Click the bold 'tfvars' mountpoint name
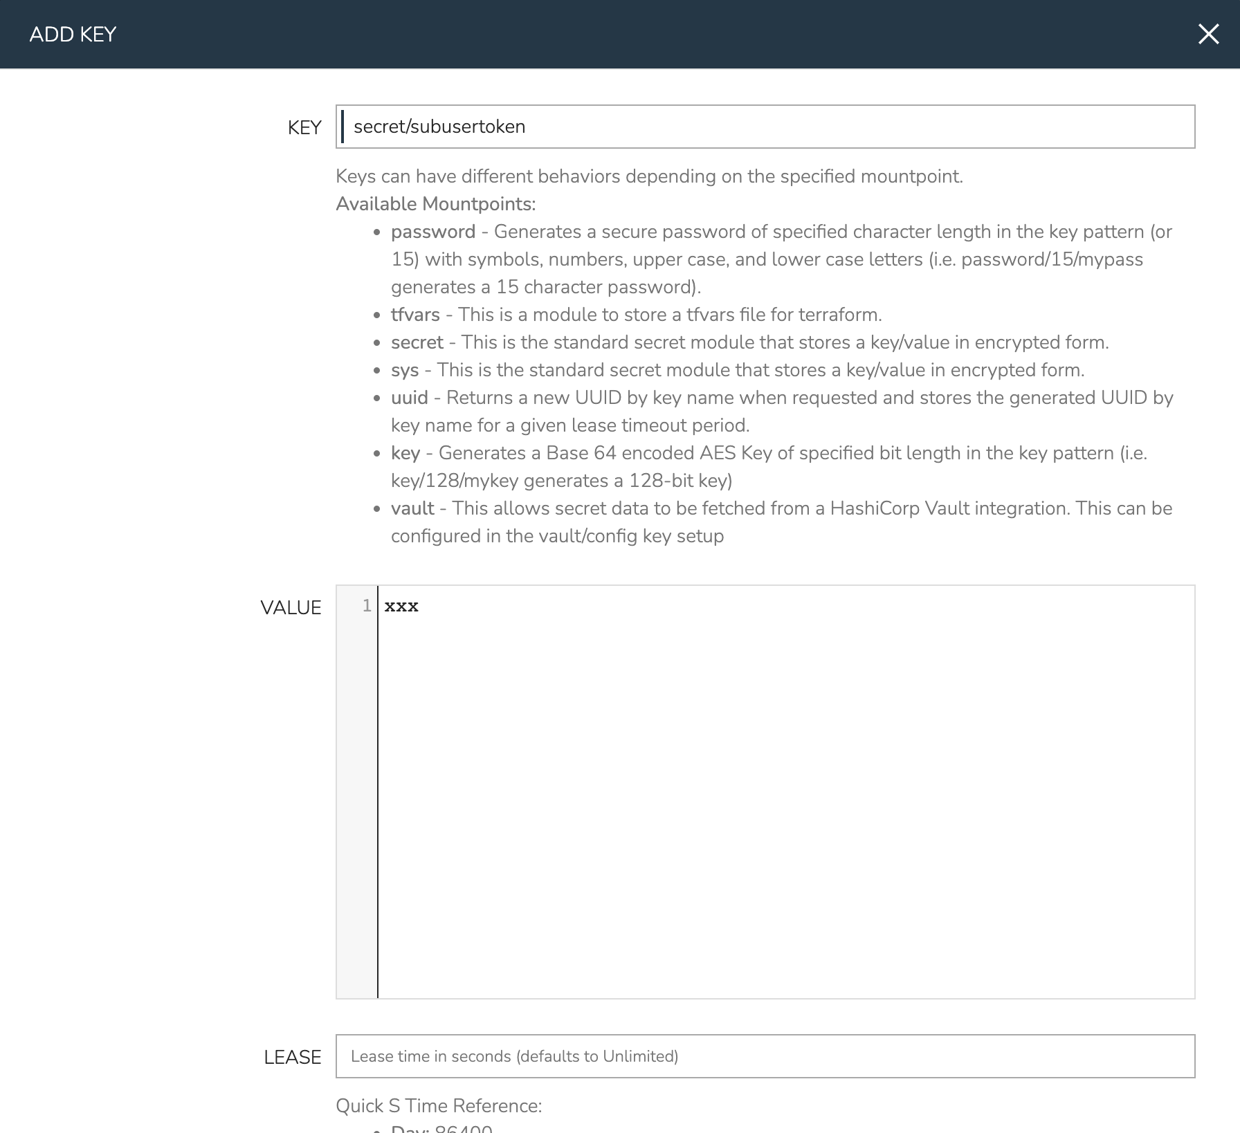Screen dimensions: 1240x1133 point(415,315)
